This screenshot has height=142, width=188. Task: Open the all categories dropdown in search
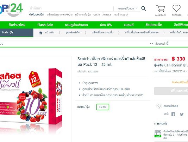[127, 8]
